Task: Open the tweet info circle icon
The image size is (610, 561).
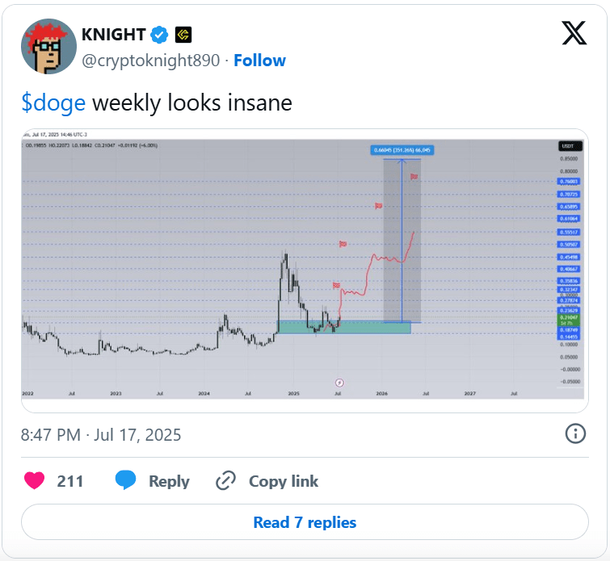Action: tap(575, 433)
